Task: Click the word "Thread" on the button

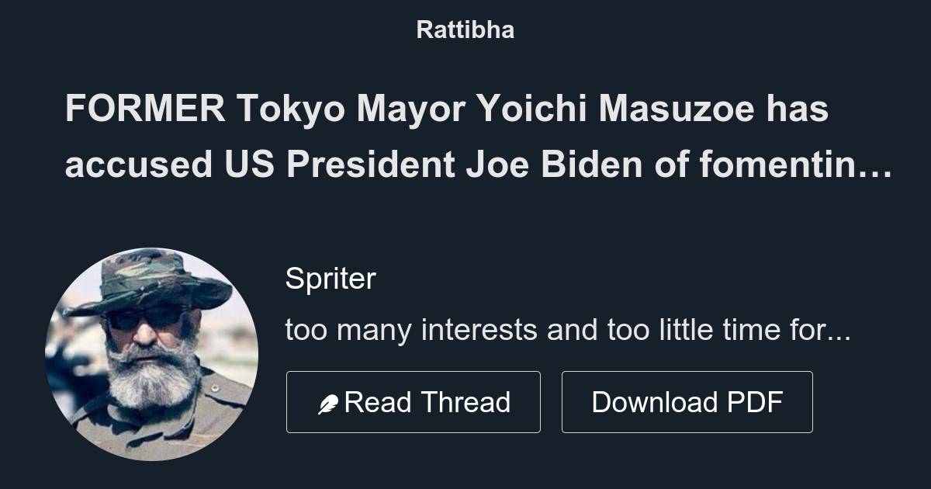Action: (467, 402)
